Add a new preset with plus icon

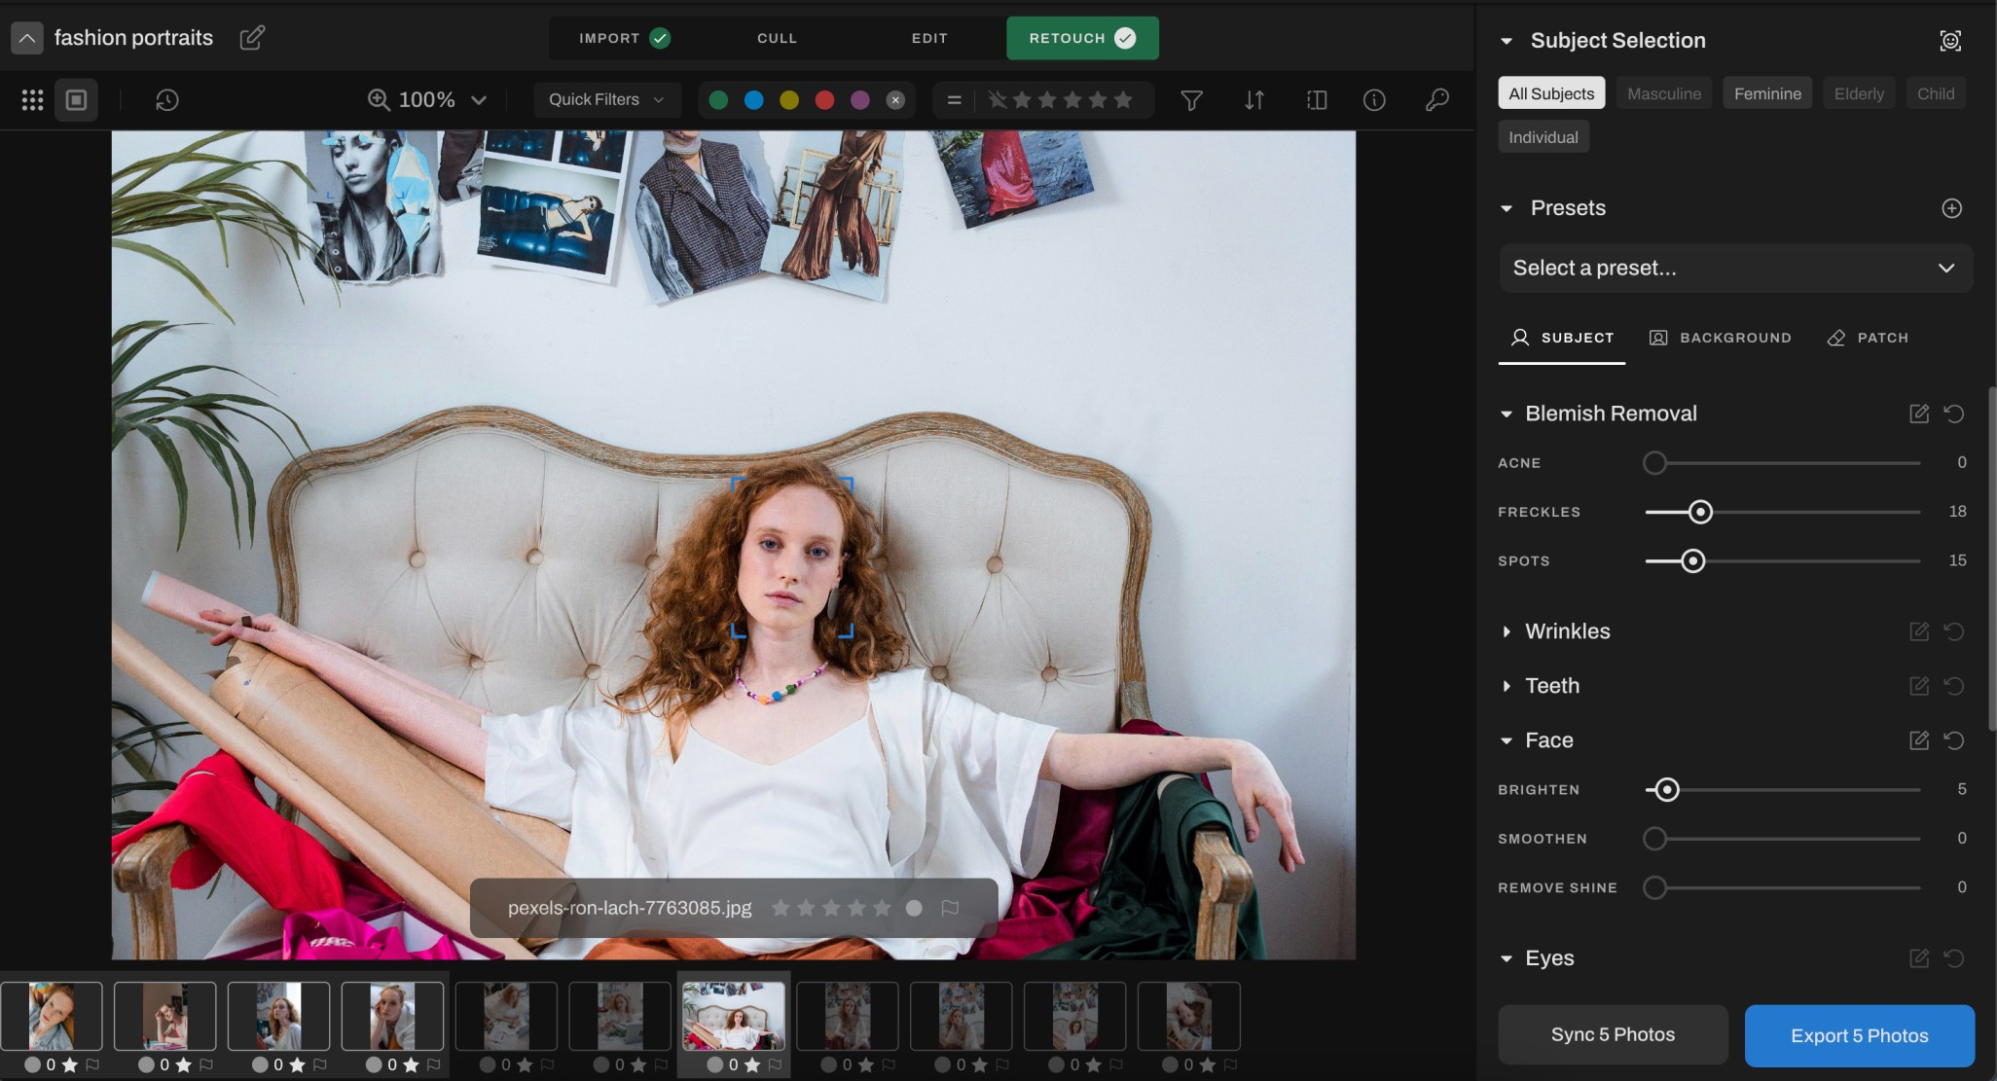[x=1951, y=208]
